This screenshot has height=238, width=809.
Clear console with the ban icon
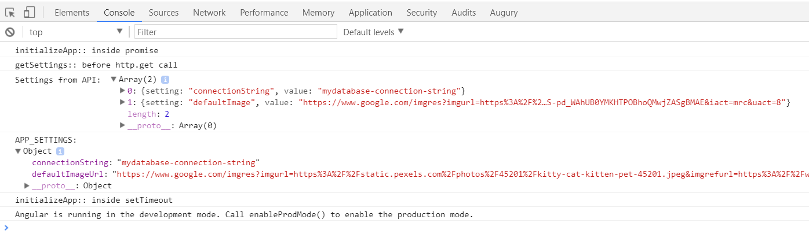point(10,32)
